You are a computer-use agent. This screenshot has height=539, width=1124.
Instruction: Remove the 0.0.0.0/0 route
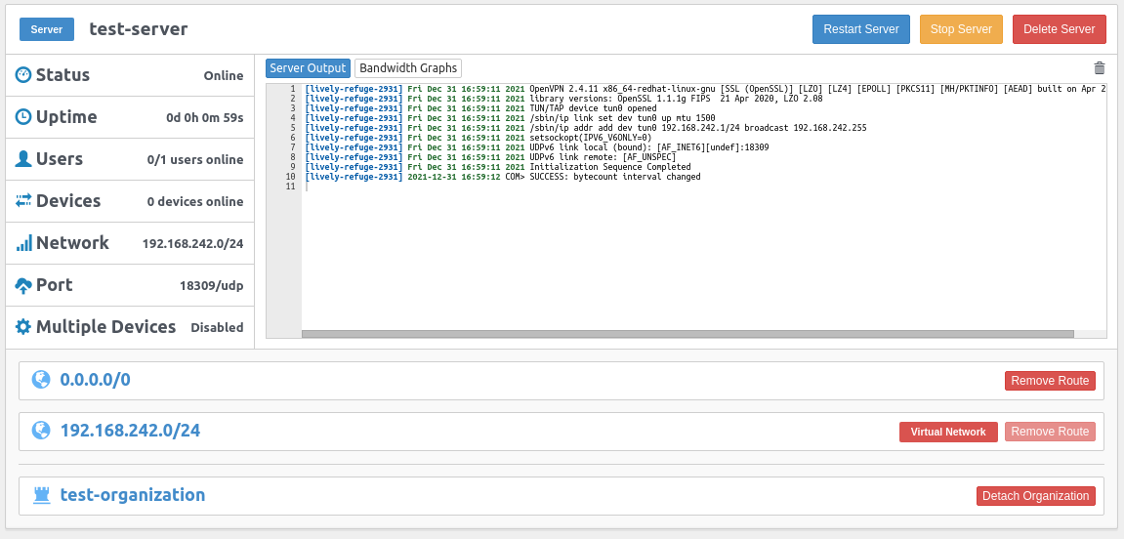pos(1050,381)
